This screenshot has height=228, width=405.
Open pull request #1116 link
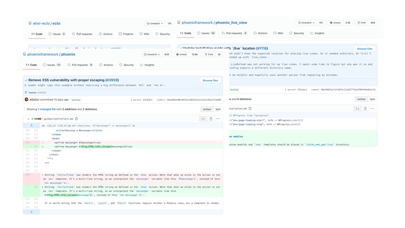click(x=263, y=48)
